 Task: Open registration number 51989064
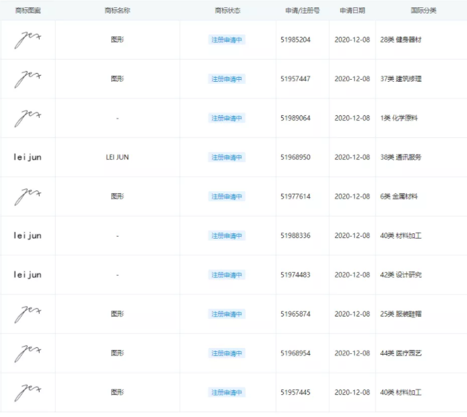click(x=295, y=118)
